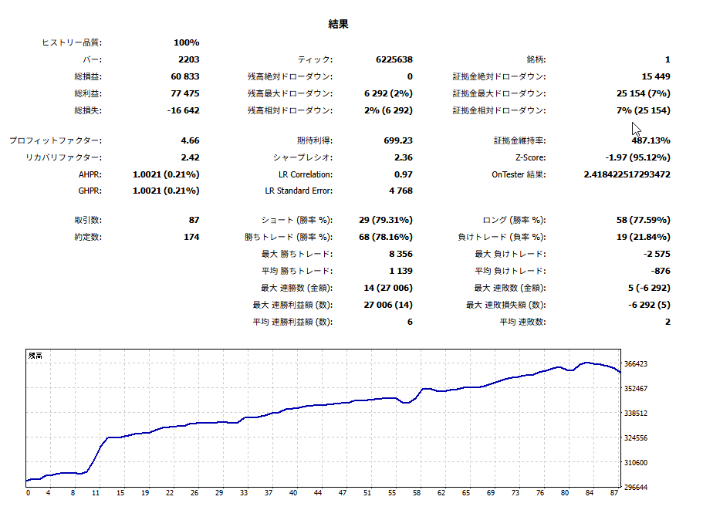The image size is (703, 510).
Task: Click the シャープレシオ value 2.36
Action: [x=404, y=157]
